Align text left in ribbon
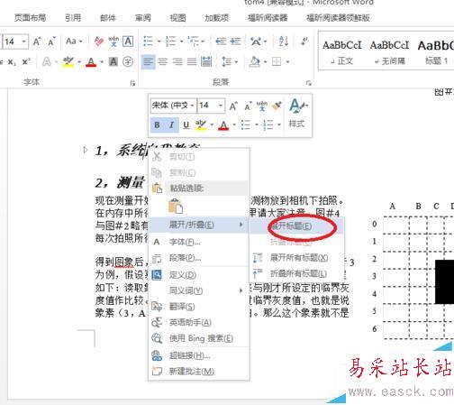This screenshot has width=454, height=405. click(148, 62)
